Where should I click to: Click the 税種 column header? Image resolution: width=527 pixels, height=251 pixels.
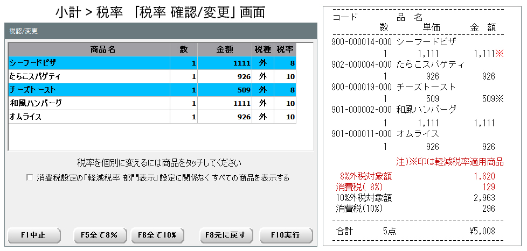point(263,49)
